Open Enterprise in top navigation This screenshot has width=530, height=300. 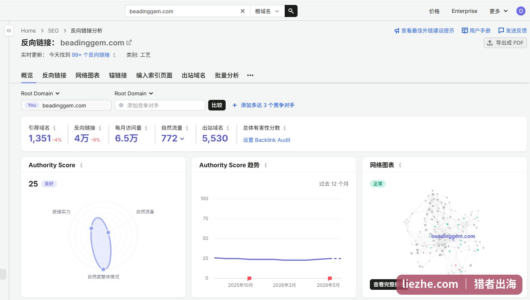click(465, 11)
